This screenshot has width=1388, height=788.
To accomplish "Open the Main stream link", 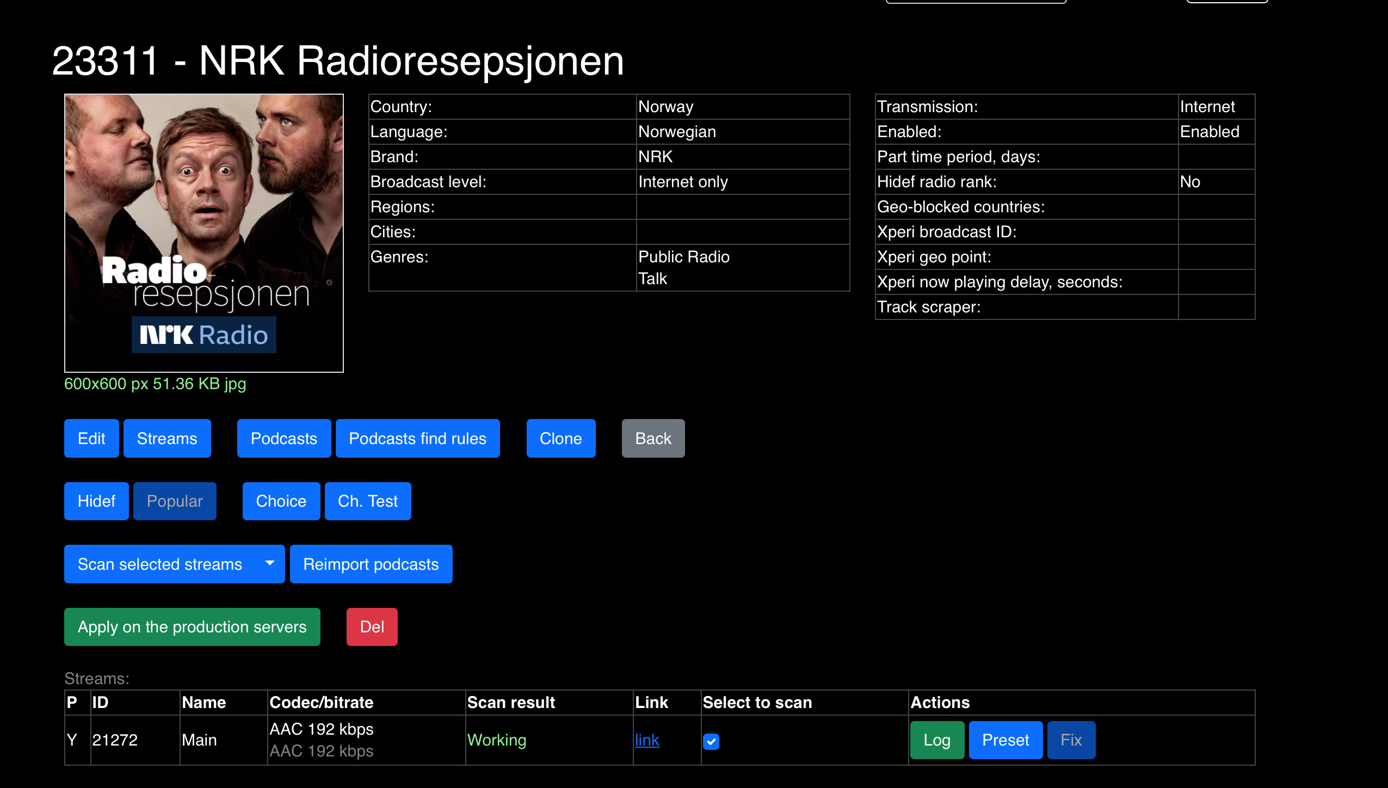I will tap(646, 740).
